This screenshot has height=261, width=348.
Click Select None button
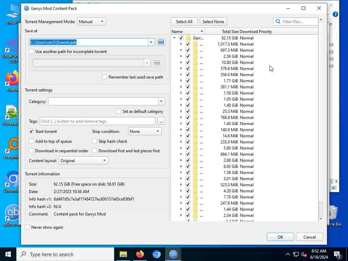pyautogui.click(x=213, y=21)
